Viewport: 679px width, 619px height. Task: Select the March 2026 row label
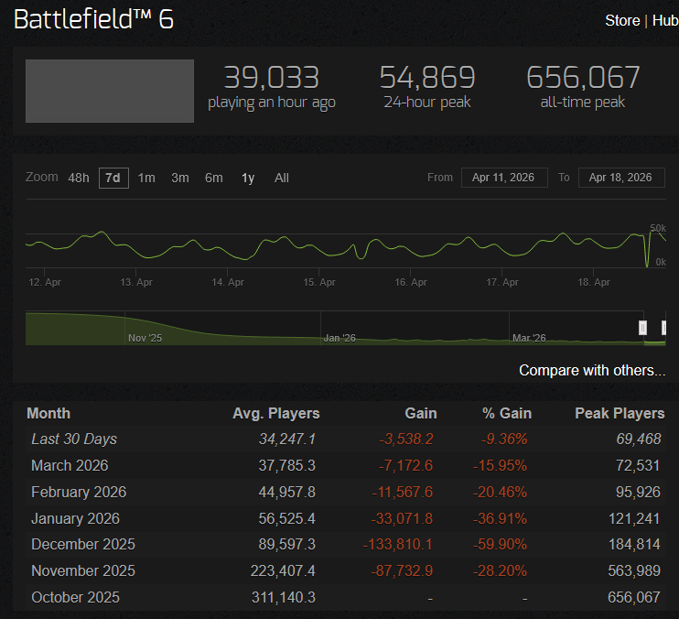pyautogui.click(x=70, y=465)
